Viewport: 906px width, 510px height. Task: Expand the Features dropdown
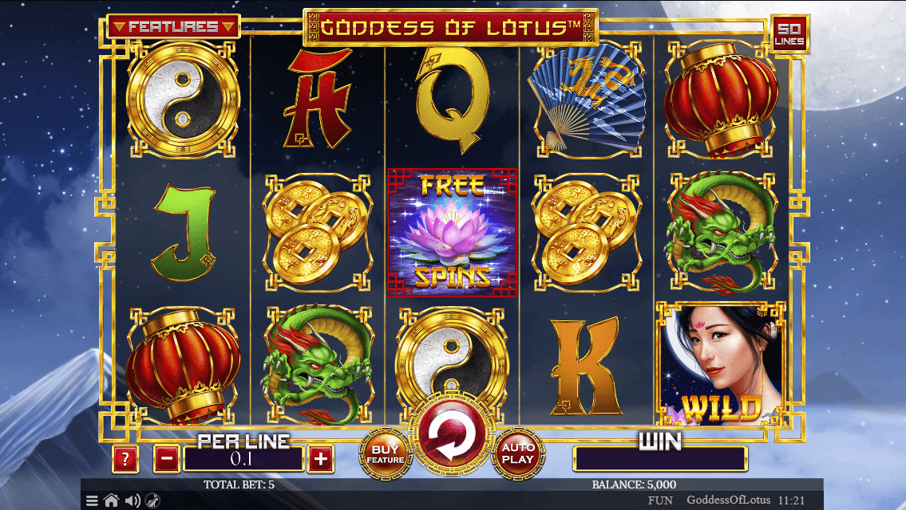[174, 26]
